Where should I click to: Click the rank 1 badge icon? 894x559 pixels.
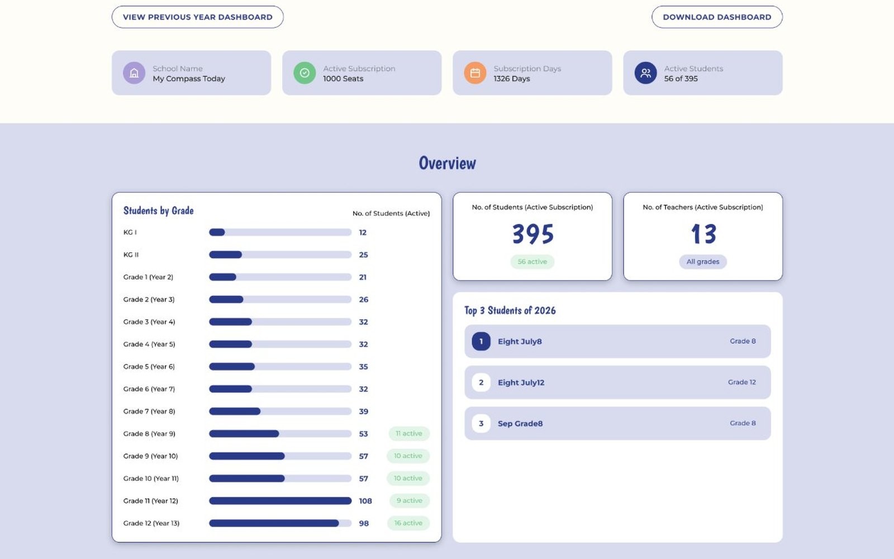481,342
